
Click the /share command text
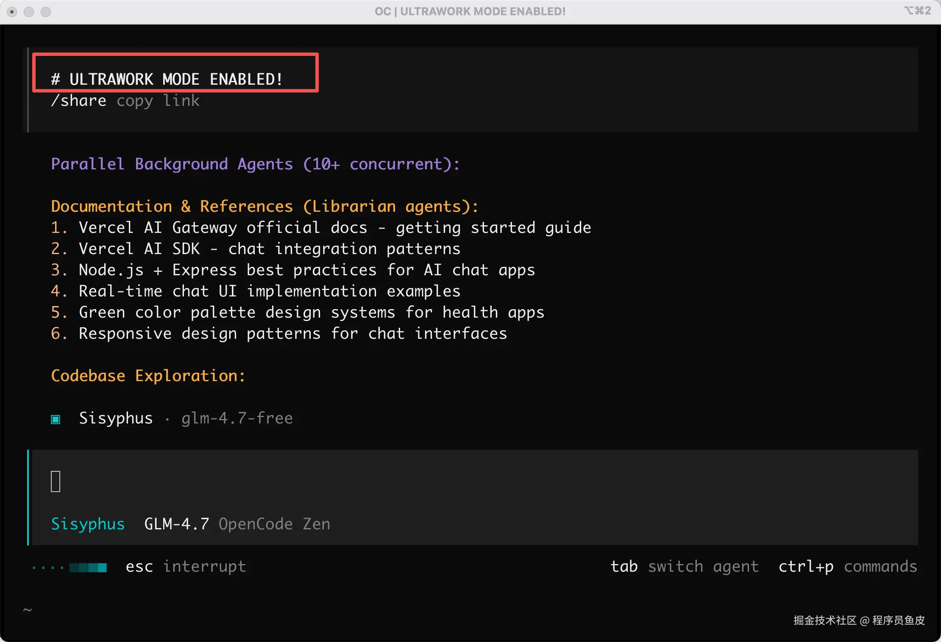point(78,101)
